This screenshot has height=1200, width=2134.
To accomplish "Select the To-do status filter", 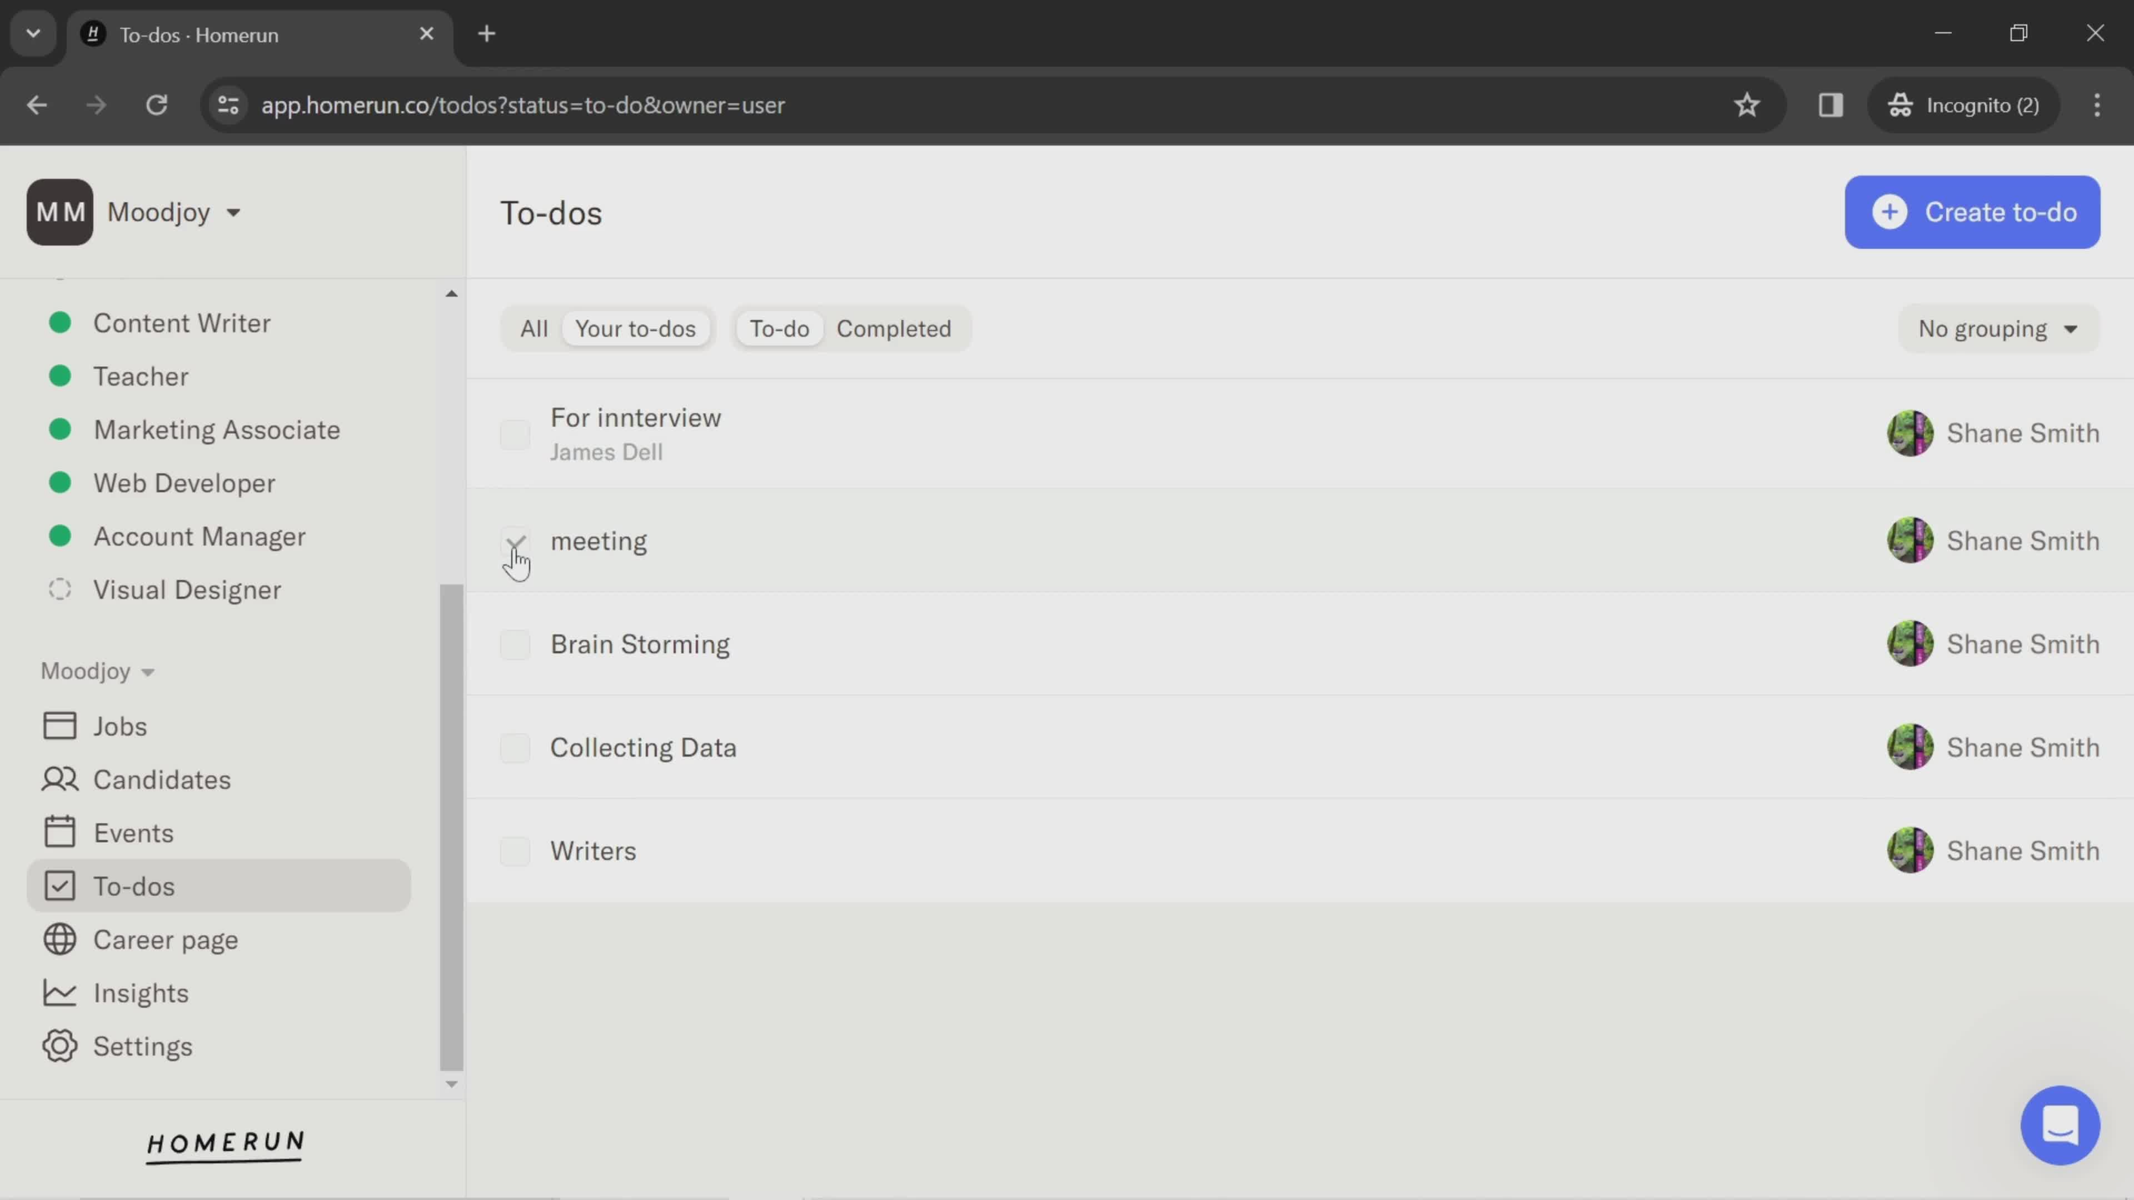I will pyautogui.click(x=780, y=329).
